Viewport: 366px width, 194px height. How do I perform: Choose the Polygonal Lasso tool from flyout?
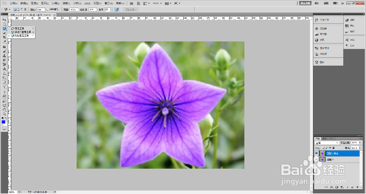click(x=22, y=32)
